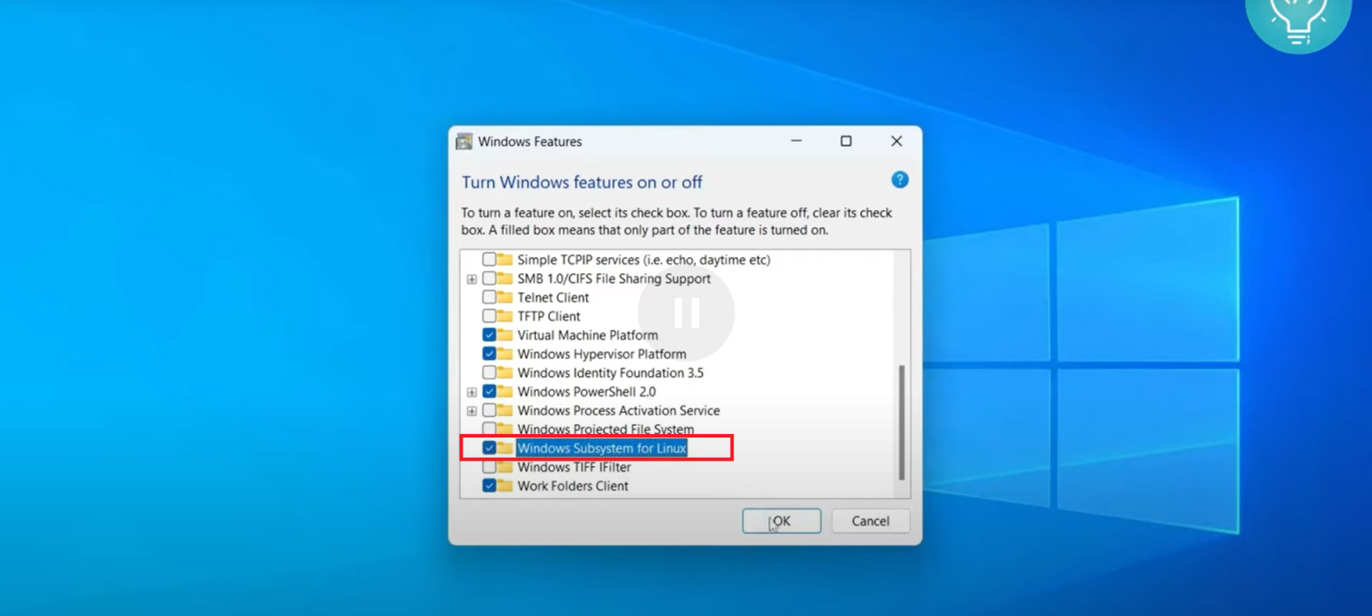
Task: Click the folder icon beside Windows Subsystem for Linux
Action: pyautogui.click(x=506, y=447)
